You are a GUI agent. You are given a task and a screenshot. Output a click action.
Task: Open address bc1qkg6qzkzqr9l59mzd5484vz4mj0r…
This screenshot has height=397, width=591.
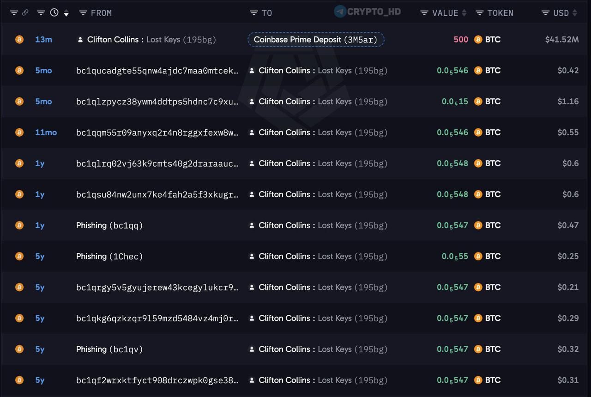(x=157, y=318)
